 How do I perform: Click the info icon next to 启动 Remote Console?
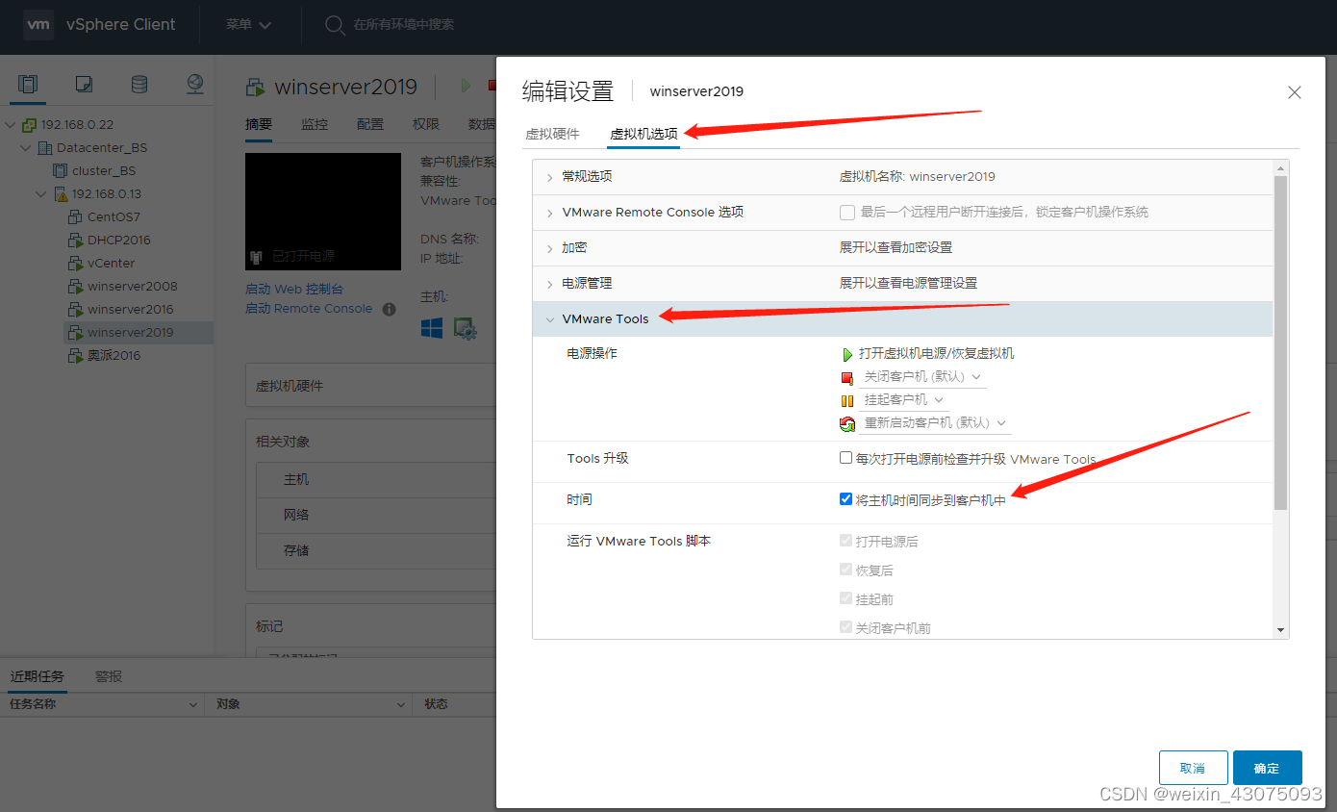click(x=390, y=309)
